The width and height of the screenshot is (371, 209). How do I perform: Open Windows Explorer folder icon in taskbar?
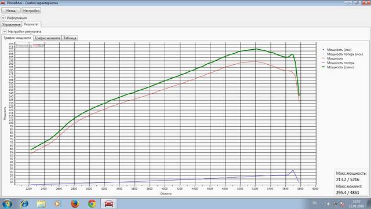tap(41, 204)
